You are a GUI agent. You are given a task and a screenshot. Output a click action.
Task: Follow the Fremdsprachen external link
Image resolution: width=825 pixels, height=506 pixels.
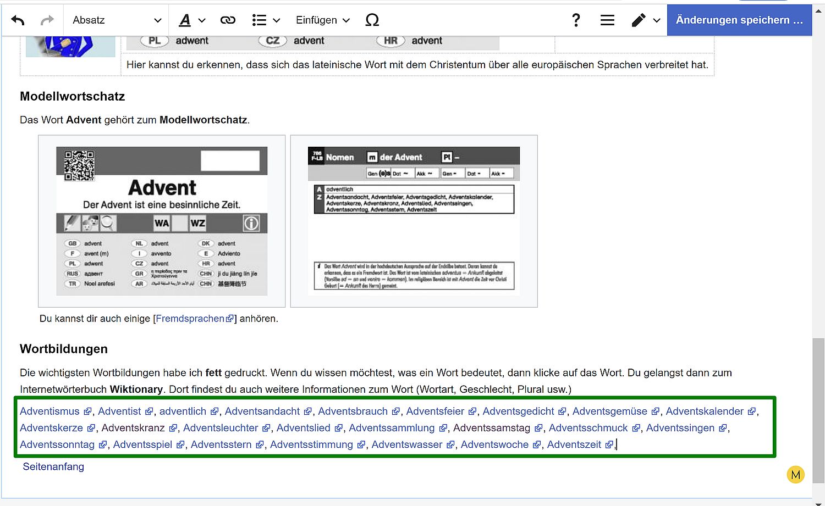[190, 319]
